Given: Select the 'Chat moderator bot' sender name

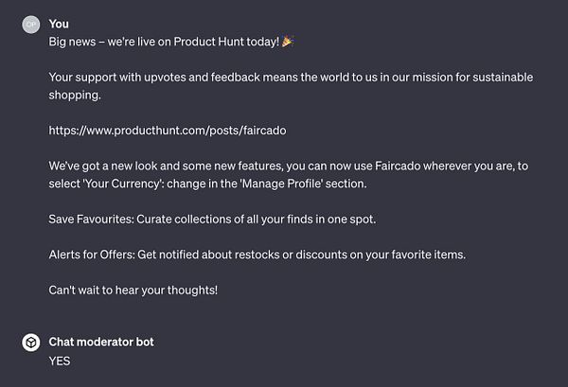Looking at the screenshot, I should pyautogui.click(x=101, y=342).
